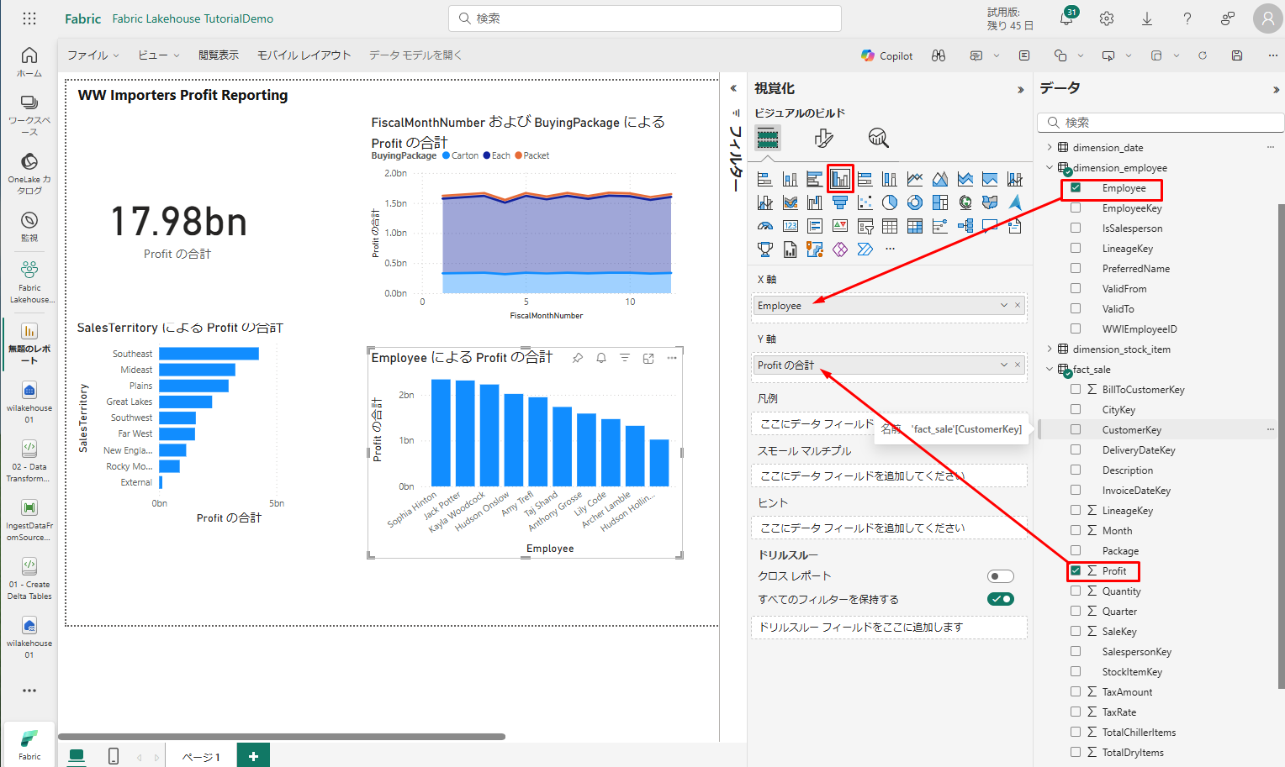Choose the donut chart visual type

coord(915,202)
